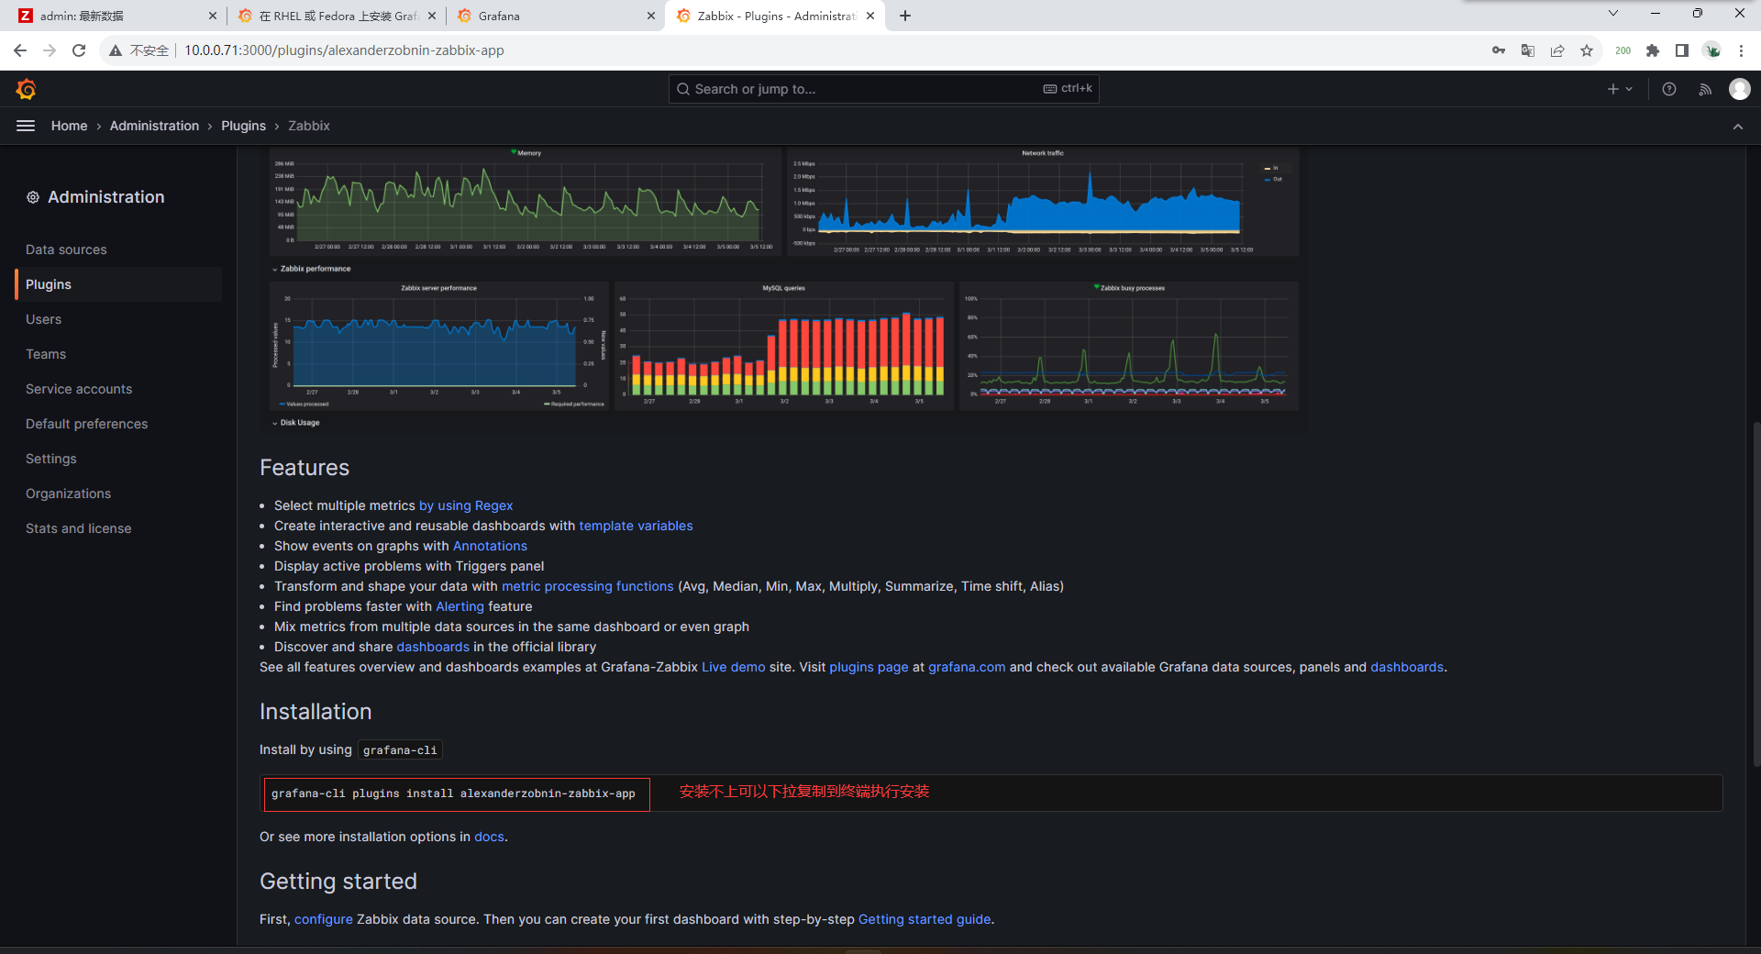This screenshot has width=1761, height=954.
Task: Open the grafana.com link
Action: click(967, 667)
